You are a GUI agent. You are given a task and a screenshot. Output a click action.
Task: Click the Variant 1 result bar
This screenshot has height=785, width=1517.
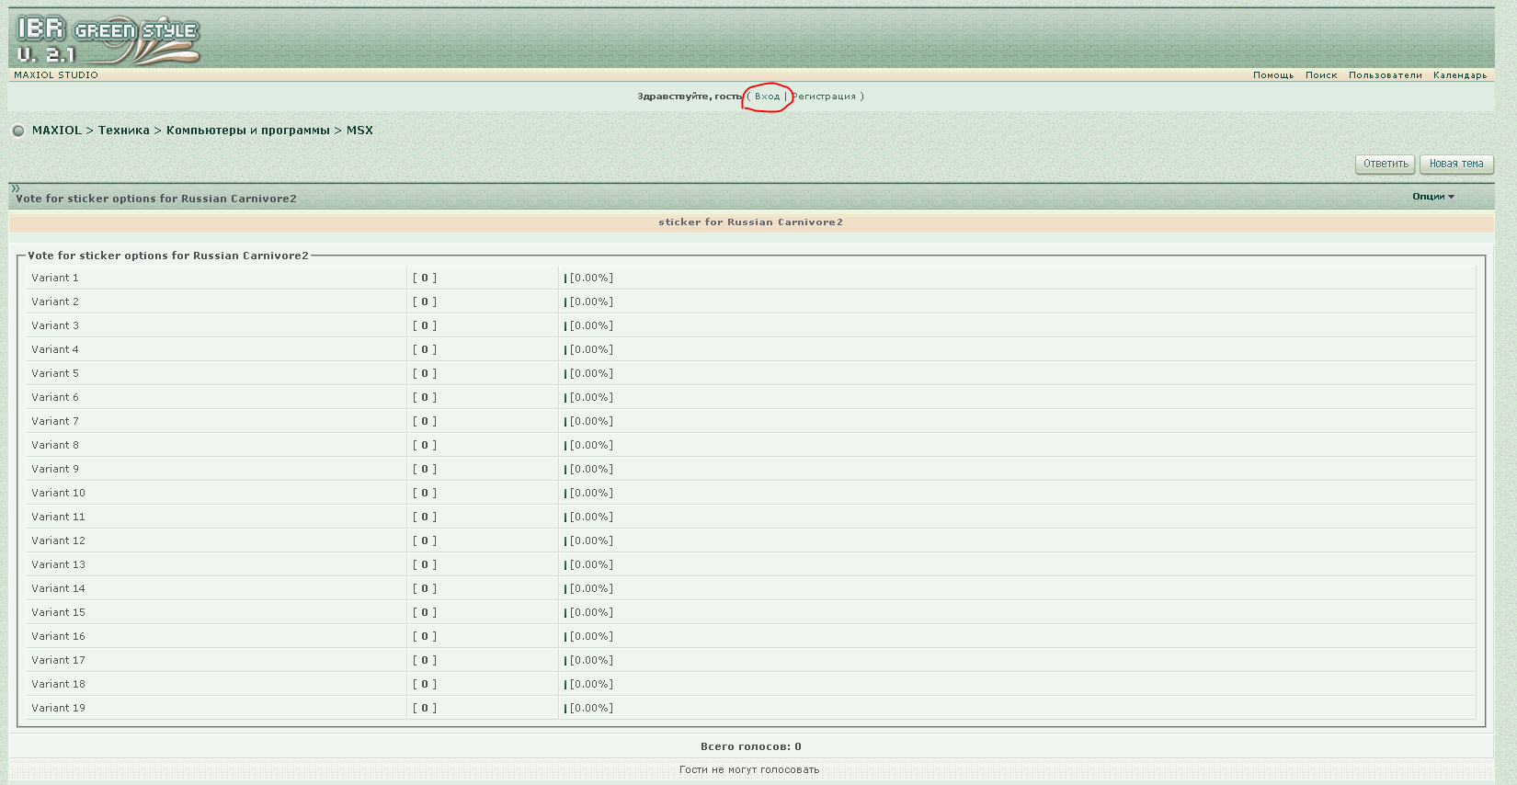tap(565, 278)
